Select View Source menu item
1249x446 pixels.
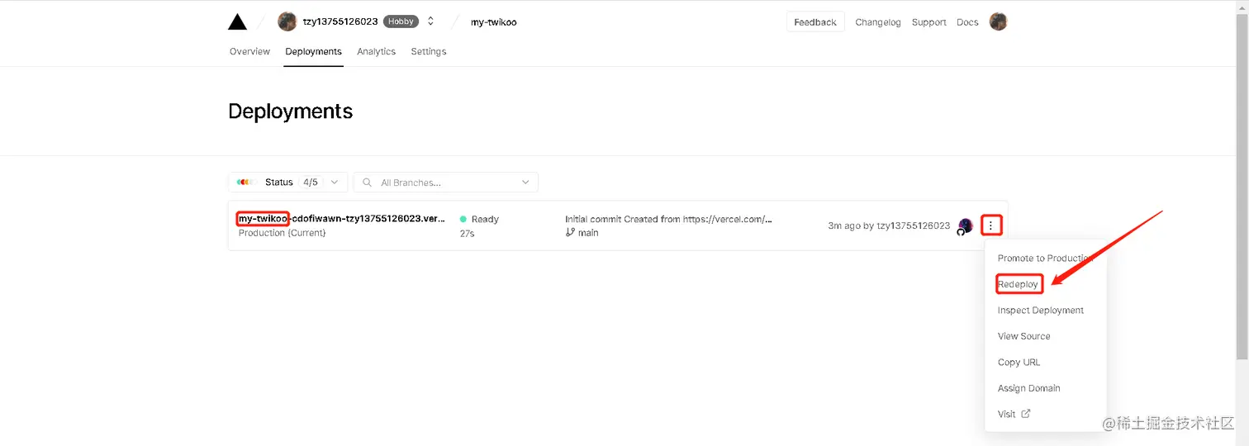tap(1046, 336)
